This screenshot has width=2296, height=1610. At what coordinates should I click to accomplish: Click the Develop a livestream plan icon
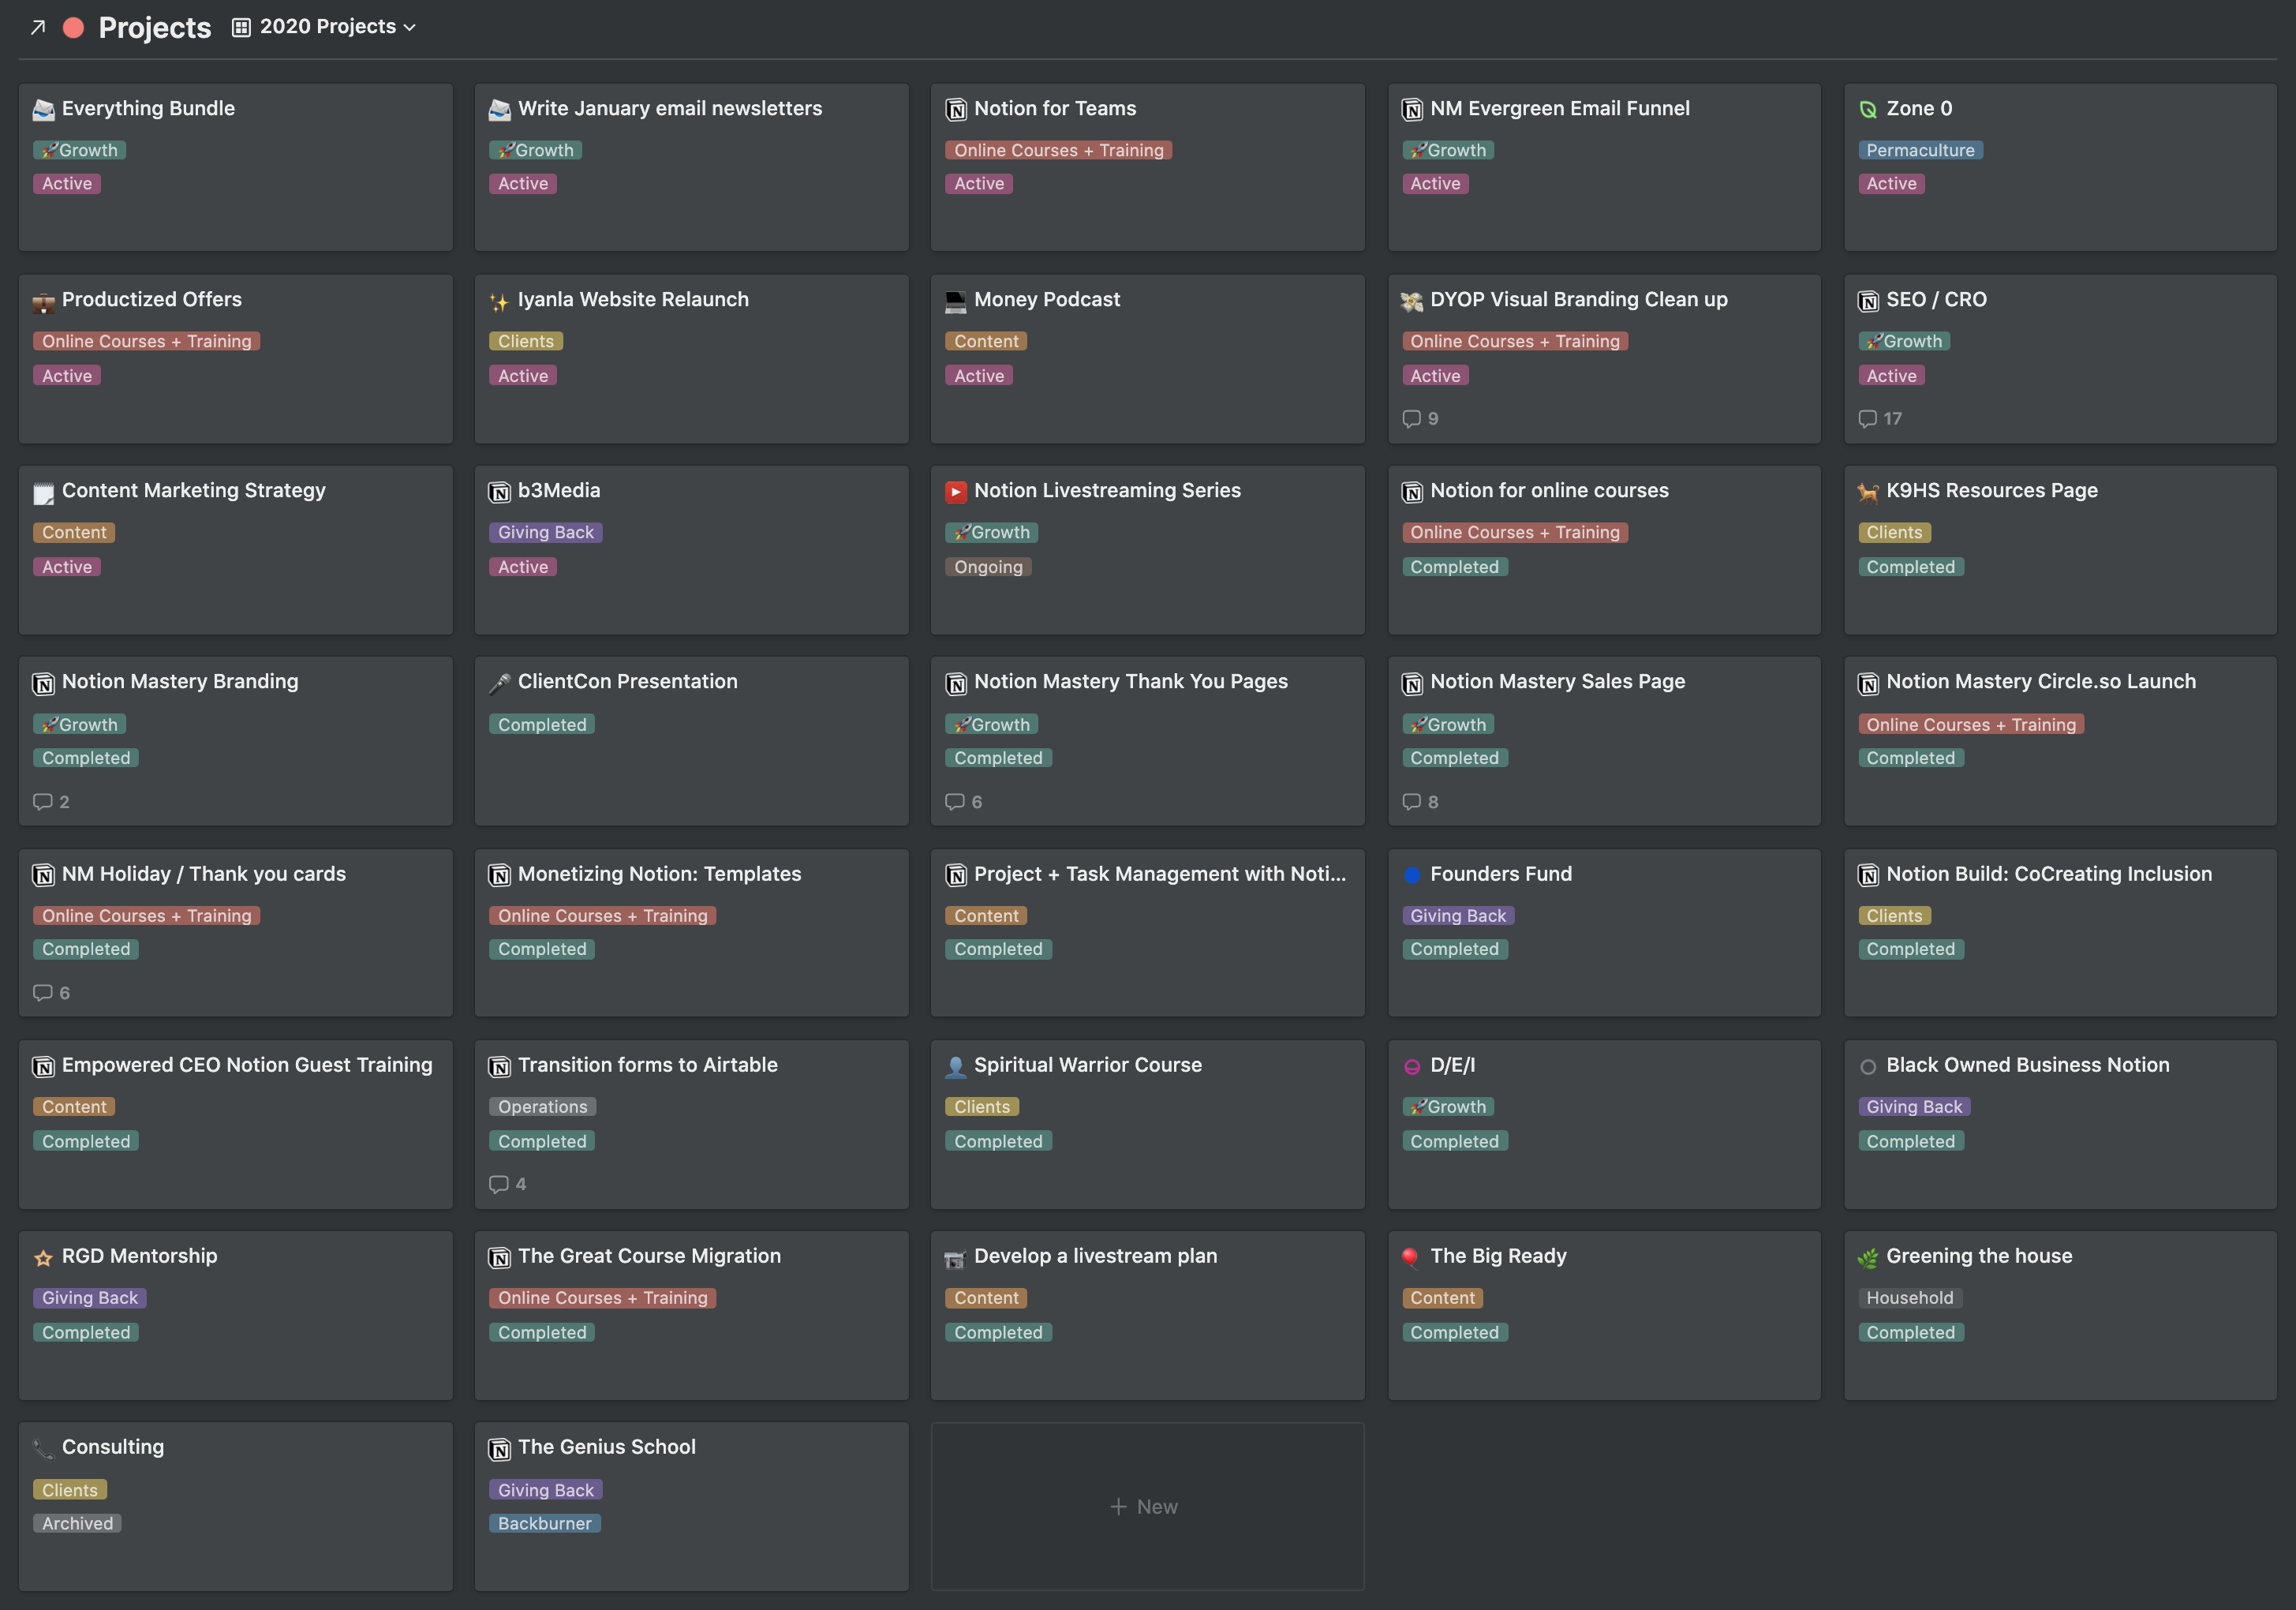(x=956, y=1258)
